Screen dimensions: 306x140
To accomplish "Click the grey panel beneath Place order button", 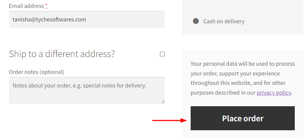I will tap(243, 135).
